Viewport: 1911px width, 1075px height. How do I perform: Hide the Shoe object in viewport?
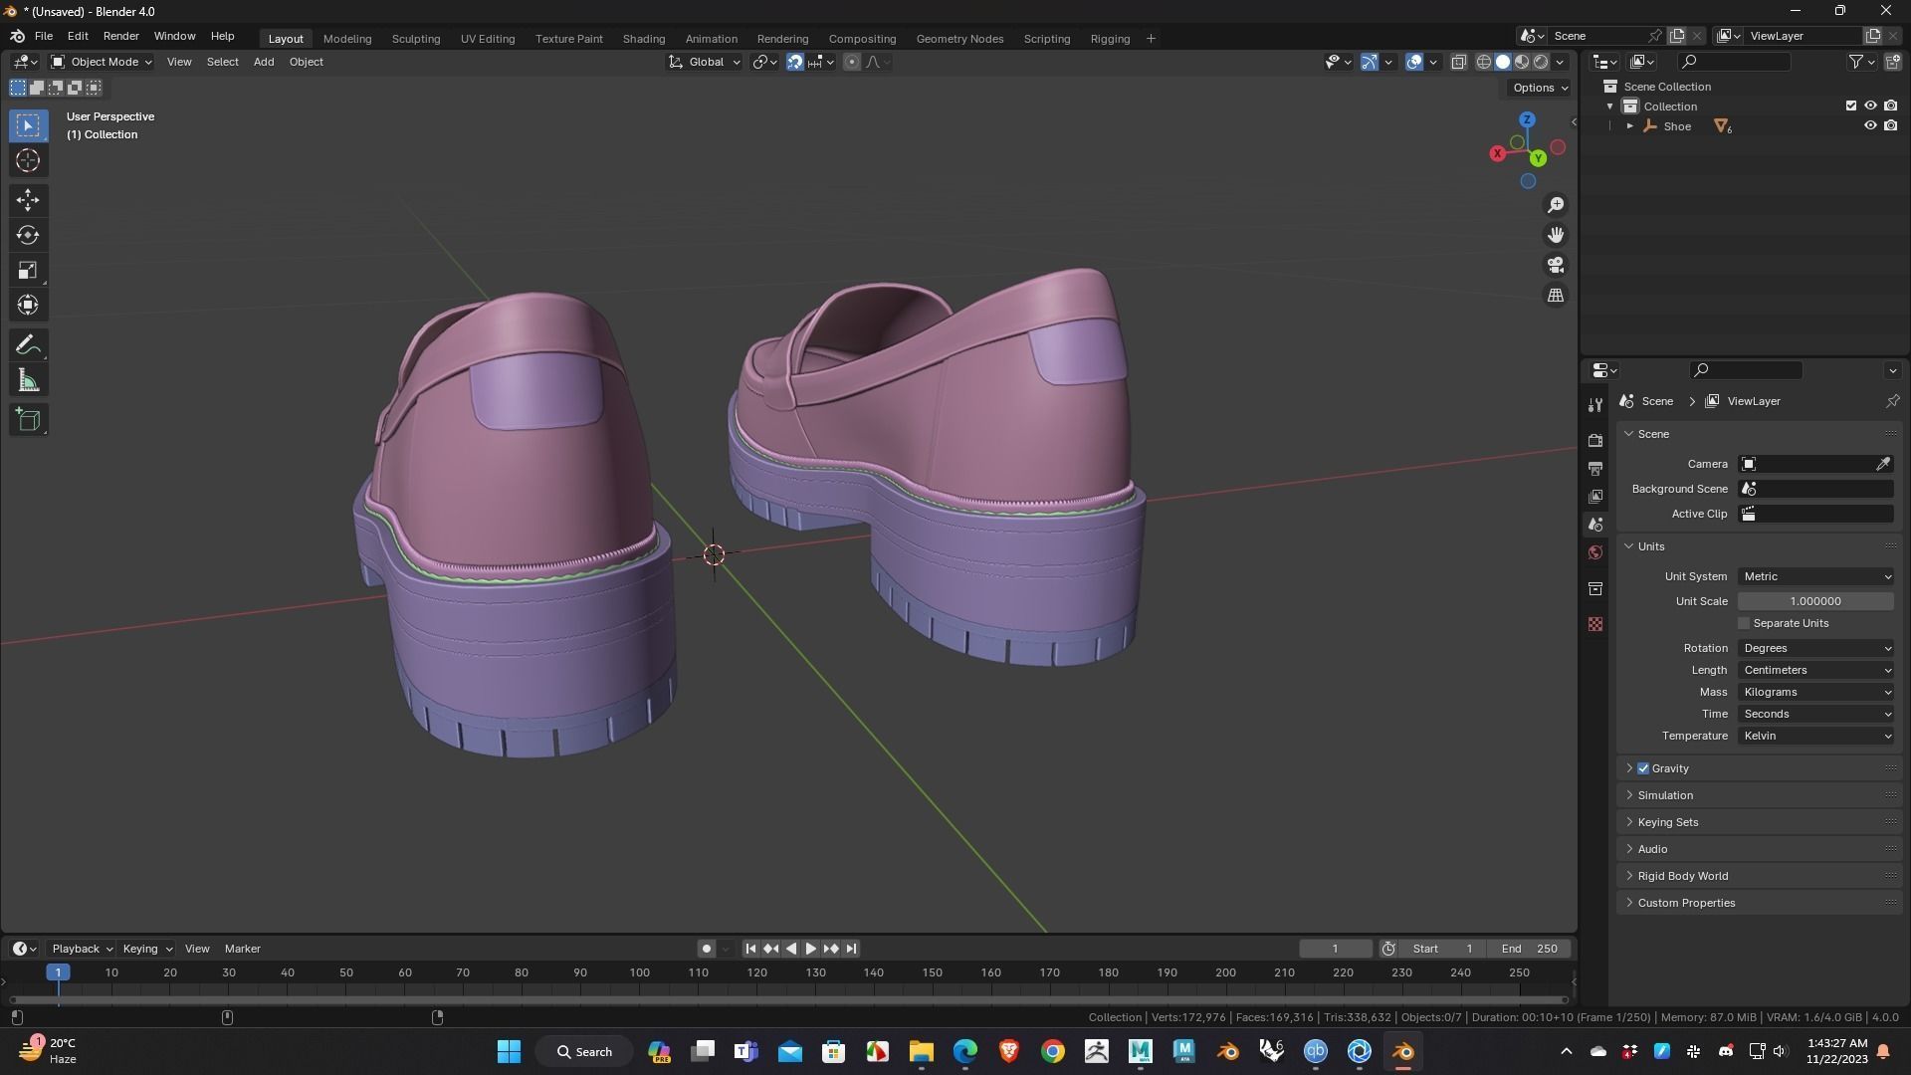pyautogui.click(x=1870, y=126)
